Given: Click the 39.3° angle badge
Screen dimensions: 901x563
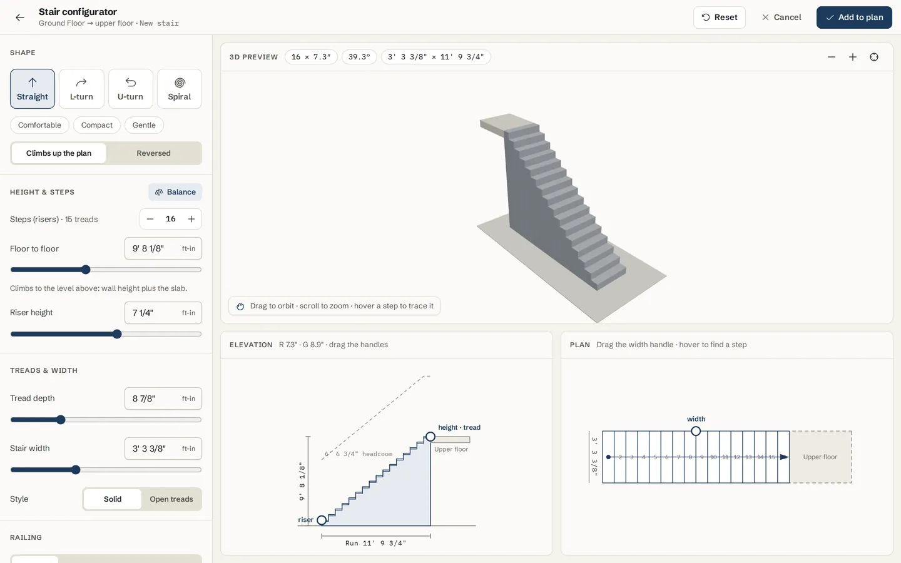Looking at the screenshot, I should [x=359, y=57].
